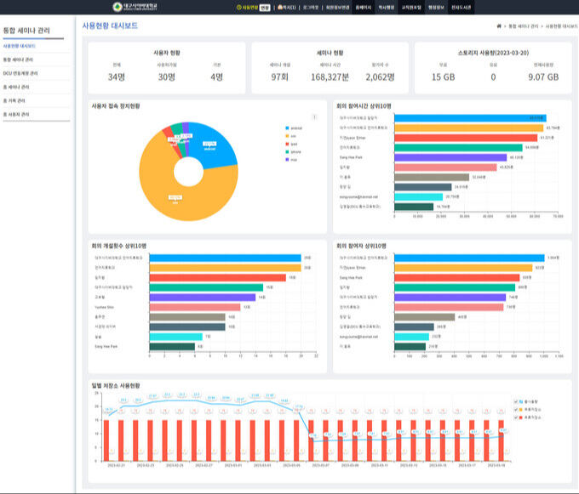Open 회원정보변경 in the top bar

tap(337, 8)
